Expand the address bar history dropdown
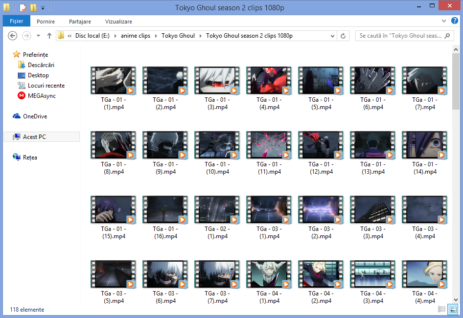Viewport: 463px width, 318px height. click(x=332, y=36)
